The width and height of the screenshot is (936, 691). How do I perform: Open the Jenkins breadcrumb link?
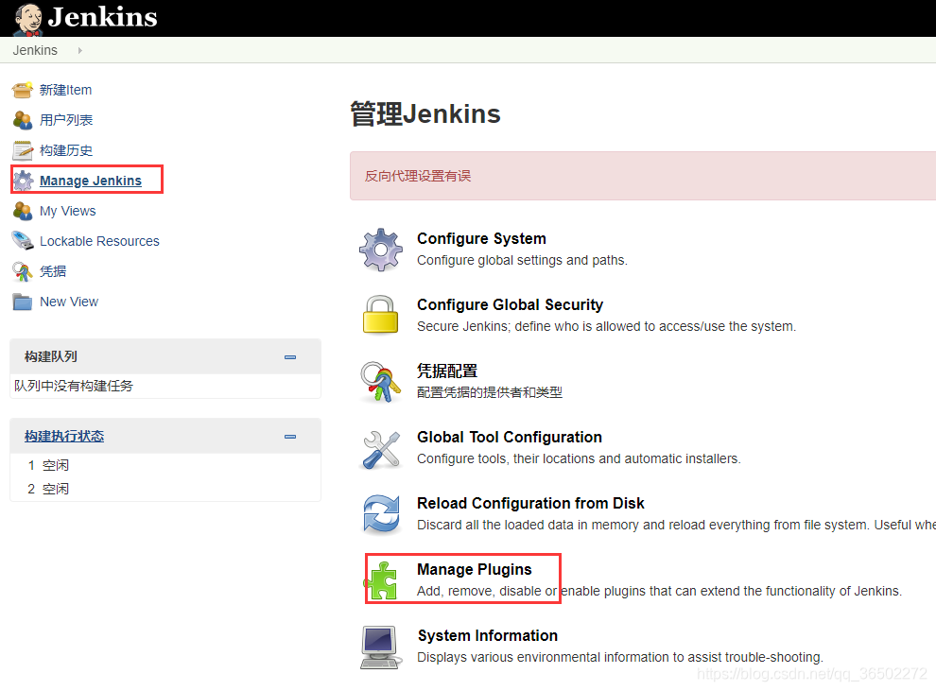(35, 50)
